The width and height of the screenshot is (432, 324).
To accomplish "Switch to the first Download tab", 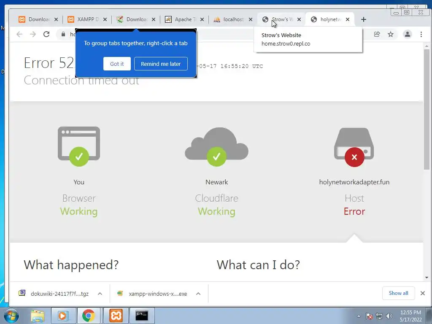I will 35,19.
